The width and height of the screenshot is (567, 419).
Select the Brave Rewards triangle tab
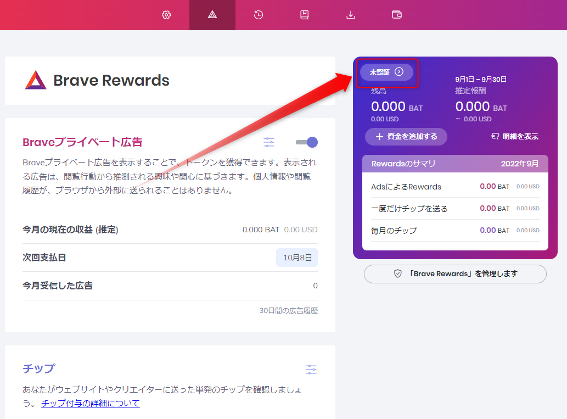[x=212, y=15]
